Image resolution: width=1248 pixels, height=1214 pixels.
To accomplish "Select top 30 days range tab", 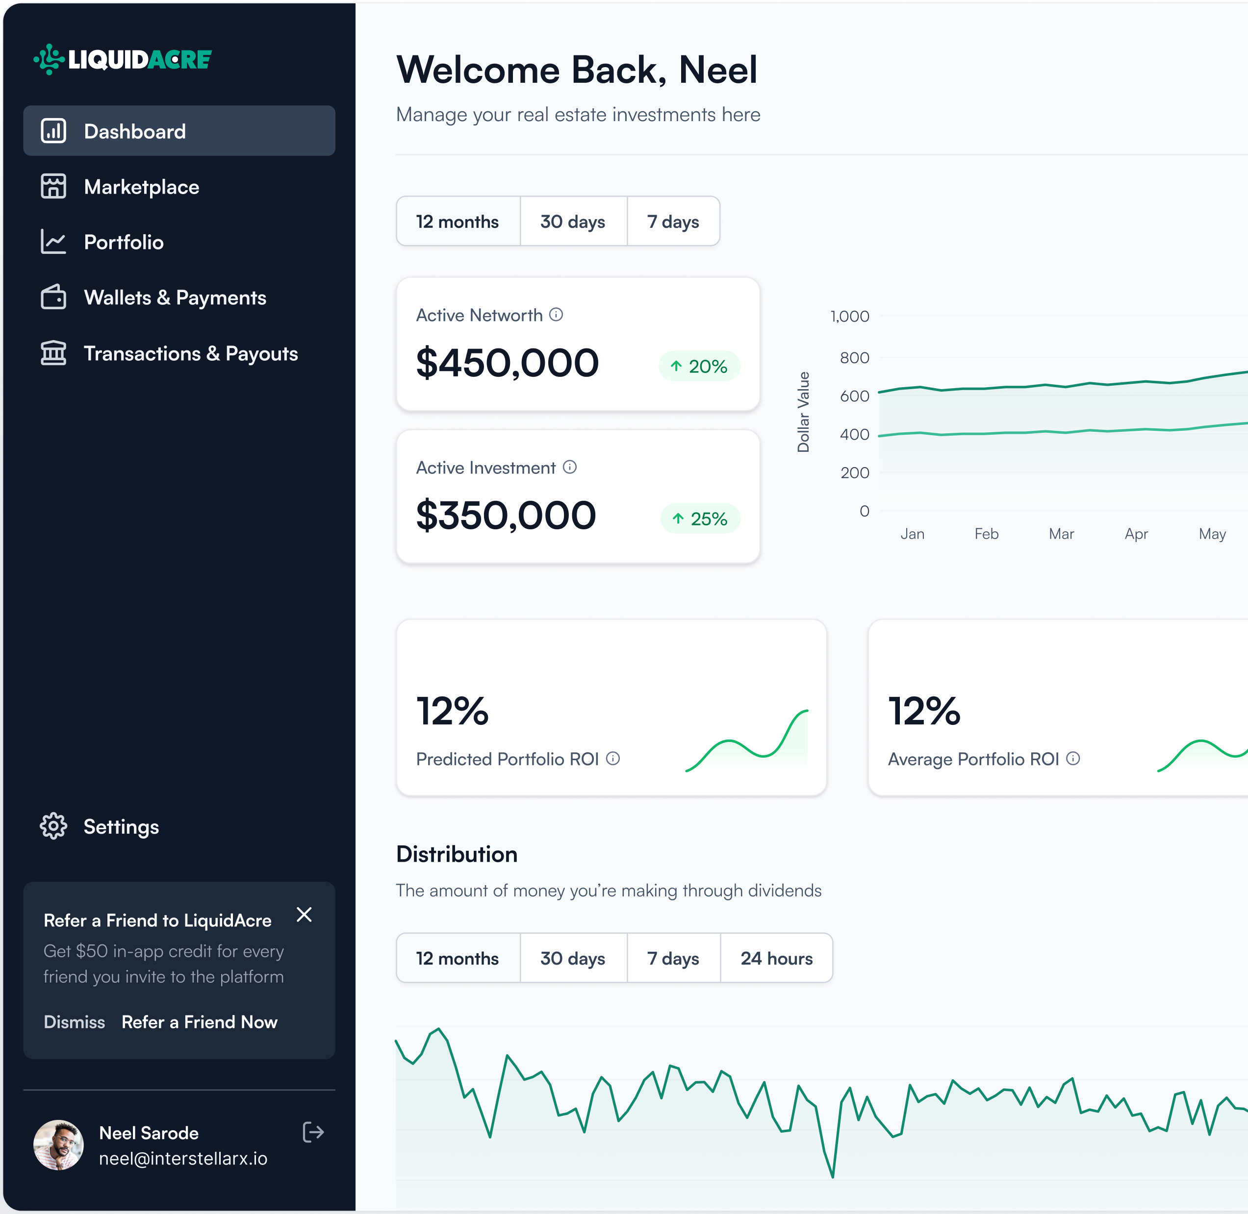I will click(573, 221).
